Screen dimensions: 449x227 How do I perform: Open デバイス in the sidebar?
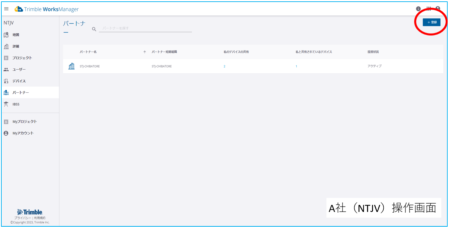[19, 81]
